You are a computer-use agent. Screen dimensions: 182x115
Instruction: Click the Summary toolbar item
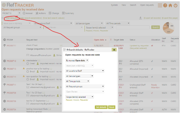(x=68, y=13)
